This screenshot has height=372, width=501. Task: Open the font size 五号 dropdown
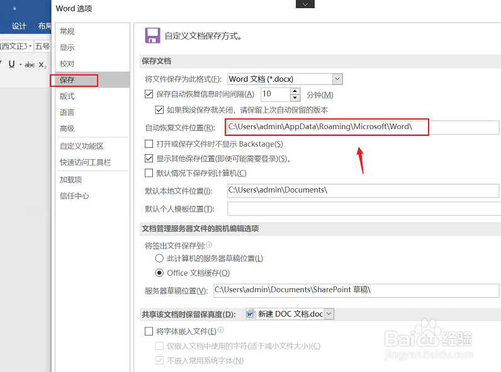point(42,47)
